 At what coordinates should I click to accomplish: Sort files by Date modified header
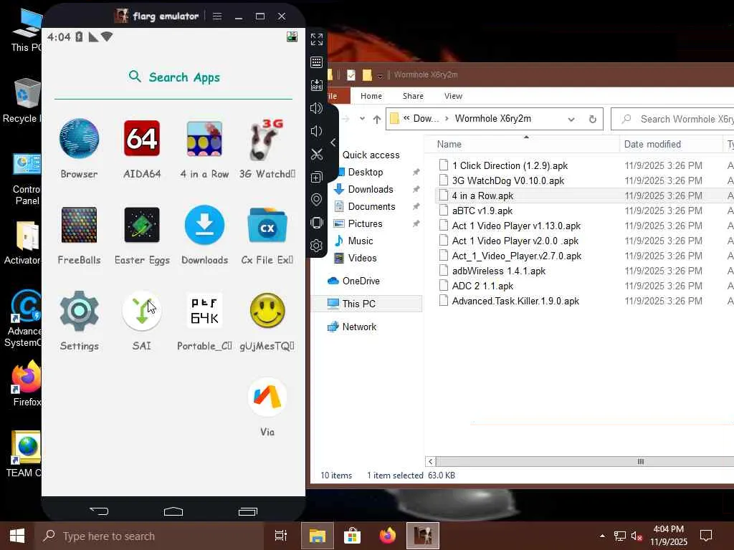click(671, 144)
